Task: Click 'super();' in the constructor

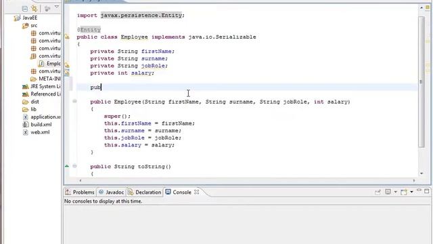Action: [117, 116]
